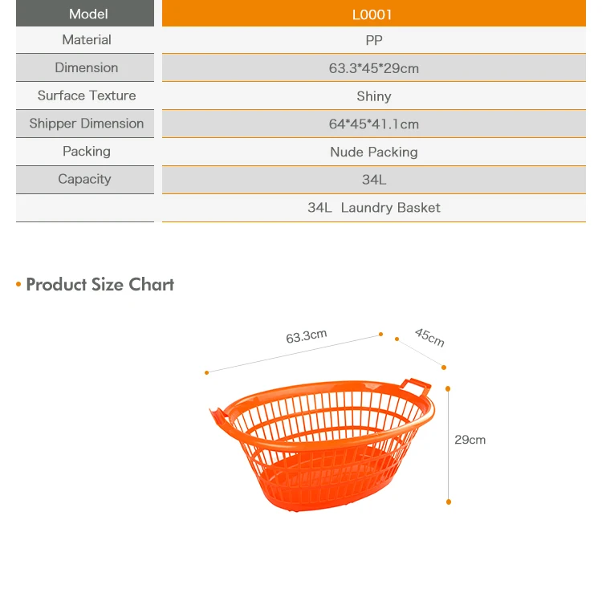The image size is (602, 593).
Task: Click the Capacity row label
Action: coord(84,180)
